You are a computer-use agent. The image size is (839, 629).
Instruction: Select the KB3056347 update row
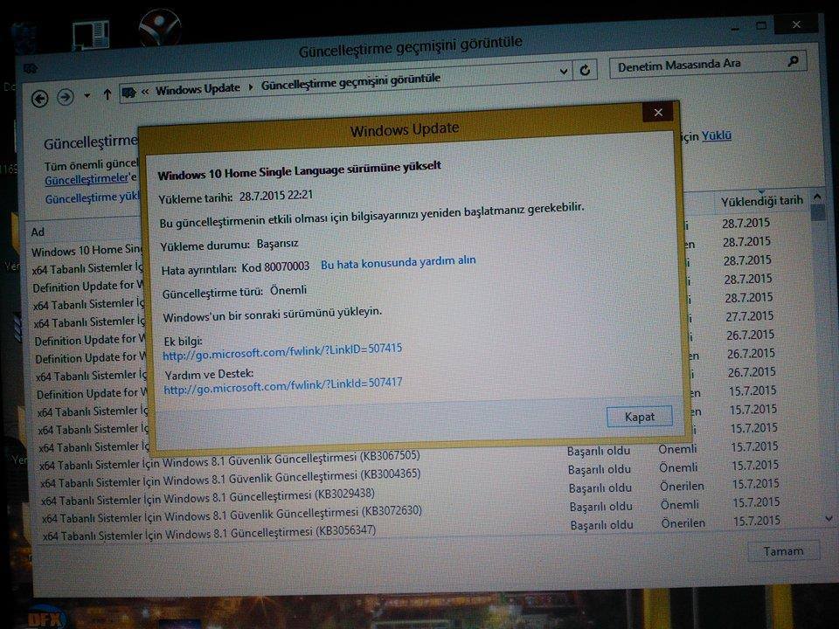pyautogui.click(x=411, y=530)
